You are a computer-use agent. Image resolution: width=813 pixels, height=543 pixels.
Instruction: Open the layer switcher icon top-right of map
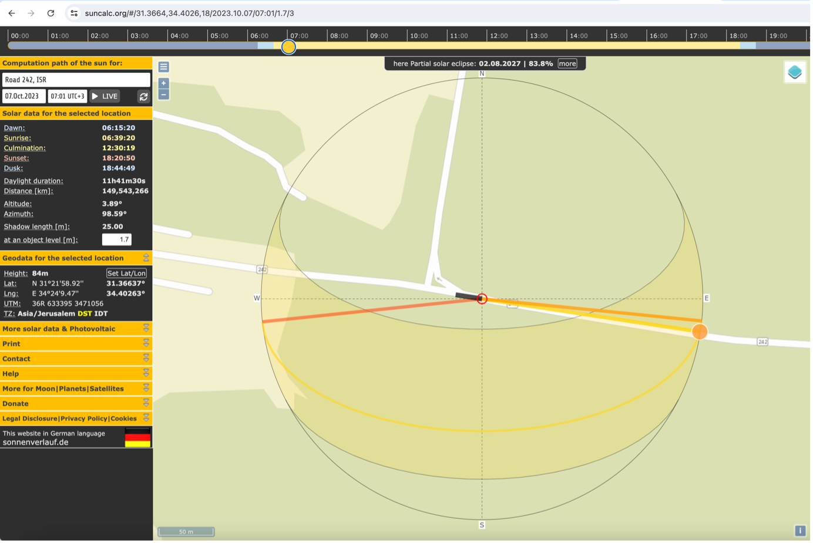click(795, 72)
